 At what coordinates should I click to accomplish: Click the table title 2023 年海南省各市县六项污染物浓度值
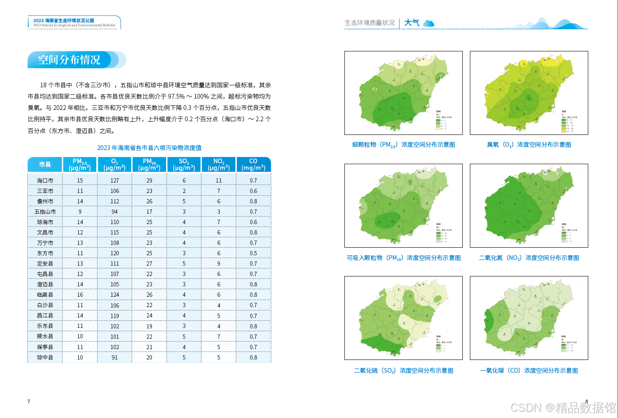click(149, 148)
